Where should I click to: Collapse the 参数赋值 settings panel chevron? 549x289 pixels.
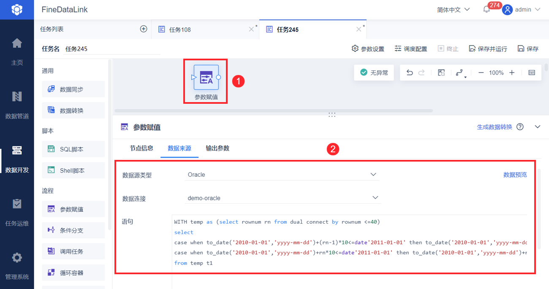click(x=538, y=127)
